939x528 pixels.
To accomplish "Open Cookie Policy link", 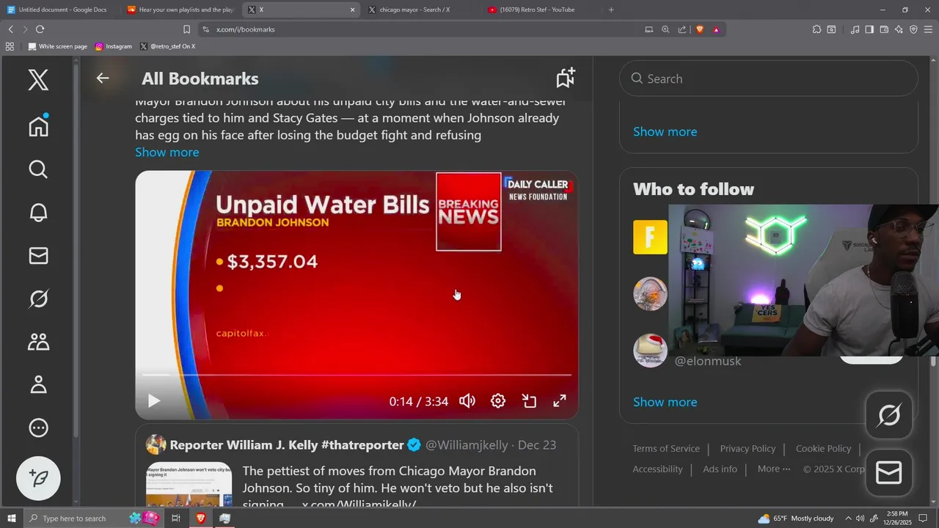I will point(823,448).
